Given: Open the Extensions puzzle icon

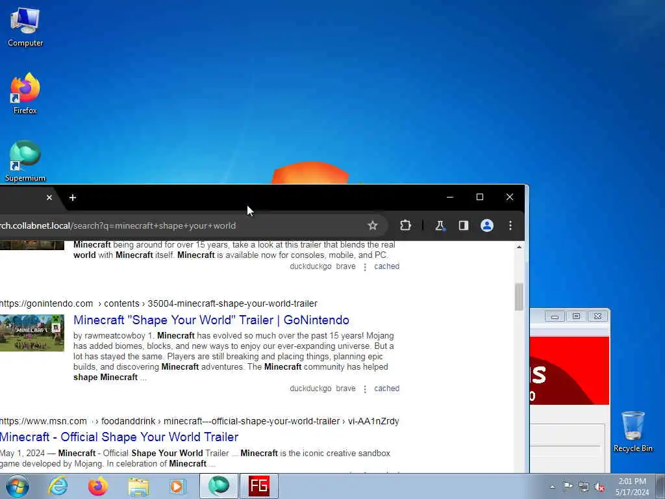Looking at the screenshot, I should point(405,225).
